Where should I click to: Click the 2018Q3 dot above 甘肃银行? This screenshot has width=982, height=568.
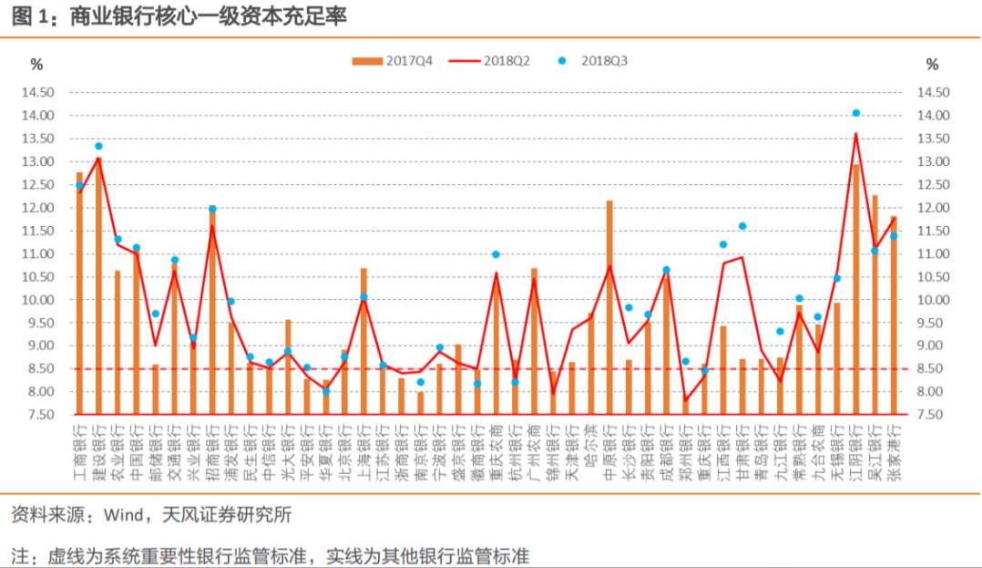742,226
